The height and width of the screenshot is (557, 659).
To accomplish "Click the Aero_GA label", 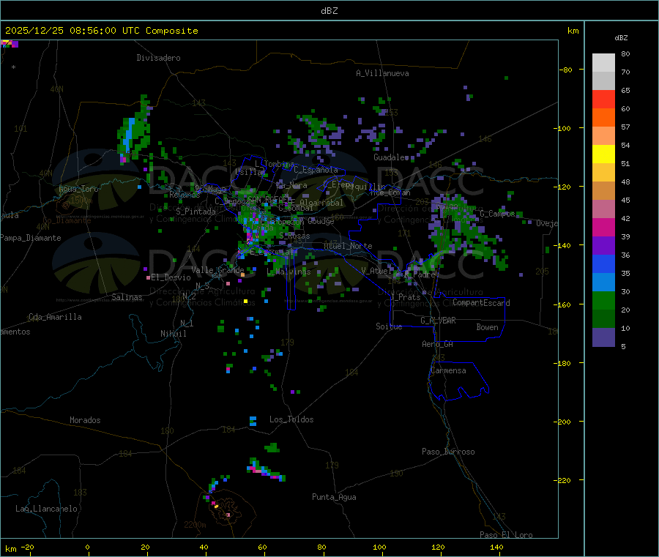I will point(438,344).
